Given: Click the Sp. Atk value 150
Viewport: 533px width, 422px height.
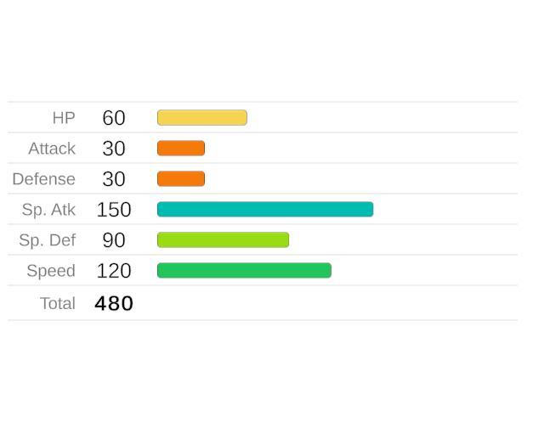Looking at the screenshot, I should (114, 210).
